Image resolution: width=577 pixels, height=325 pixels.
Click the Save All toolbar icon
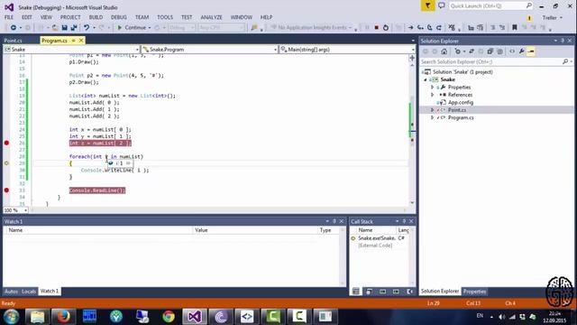(74, 28)
